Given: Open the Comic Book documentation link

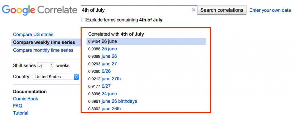Looking at the screenshot, I should [x=26, y=99].
